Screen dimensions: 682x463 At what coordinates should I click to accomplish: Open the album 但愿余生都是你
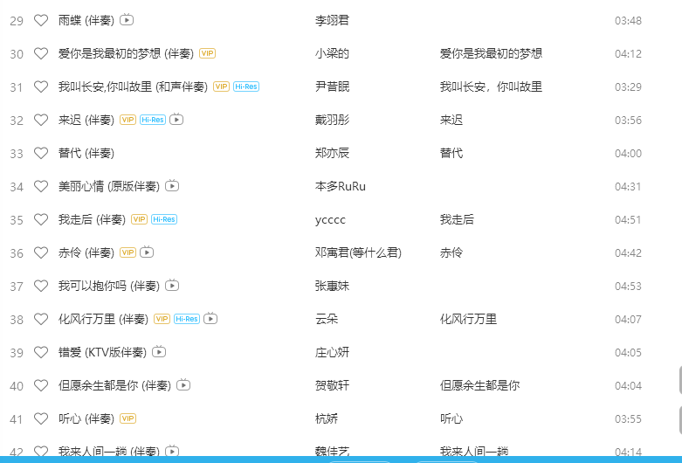pos(479,385)
